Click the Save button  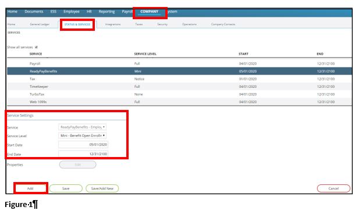[66, 188]
